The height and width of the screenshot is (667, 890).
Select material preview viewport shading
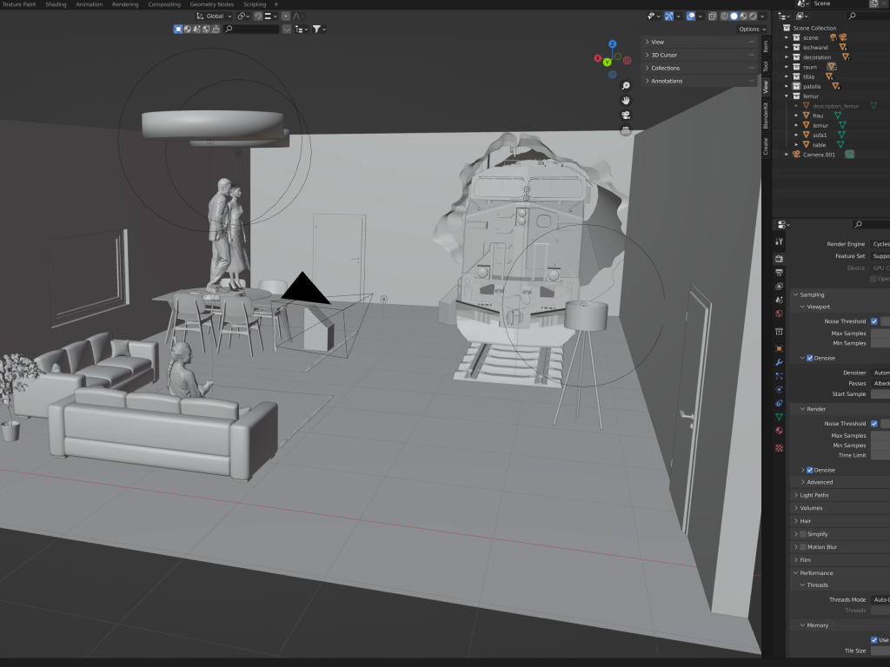743,16
